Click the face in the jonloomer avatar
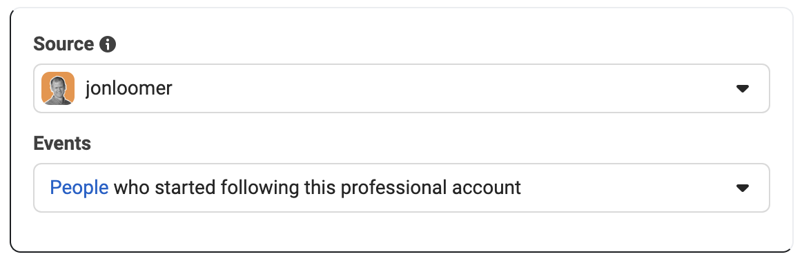Viewport: 802px width, 261px height. pyautogui.click(x=59, y=86)
